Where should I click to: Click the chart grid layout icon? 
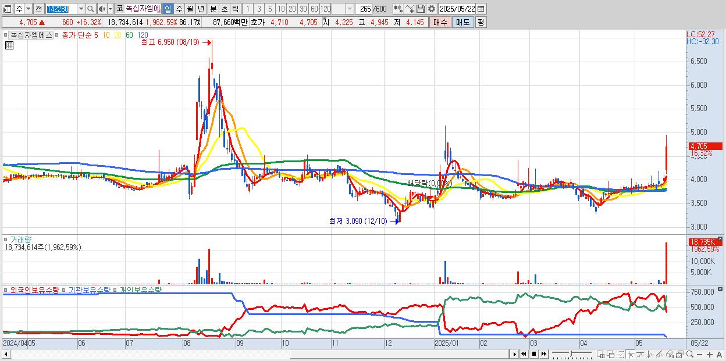click(x=600, y=355)
